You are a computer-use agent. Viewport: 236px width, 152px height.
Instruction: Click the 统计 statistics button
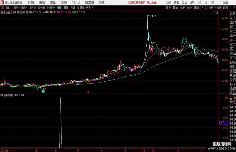(190, 8)
